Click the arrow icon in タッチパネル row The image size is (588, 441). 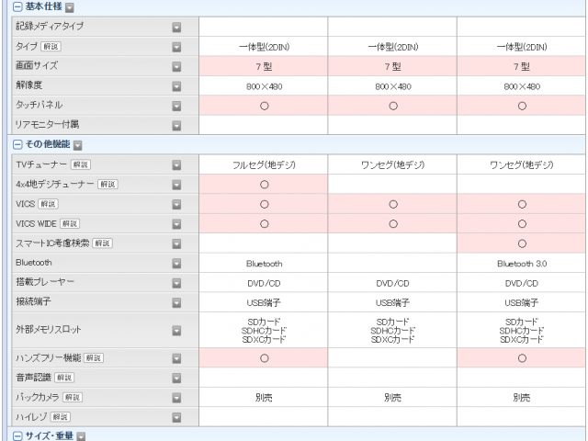[x=176, y=106]
